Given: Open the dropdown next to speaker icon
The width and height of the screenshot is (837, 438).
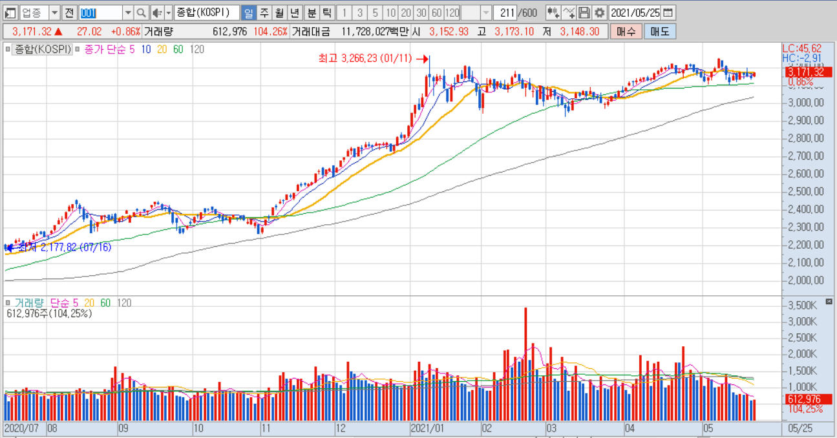Looking at the screenshot, I should (169, 12).
